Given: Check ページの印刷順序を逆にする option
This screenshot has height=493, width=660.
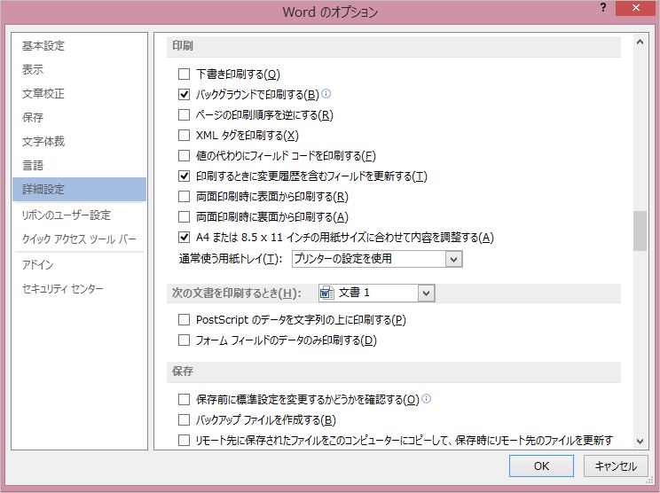Looking at the screenshot, I should pos(184,114).
